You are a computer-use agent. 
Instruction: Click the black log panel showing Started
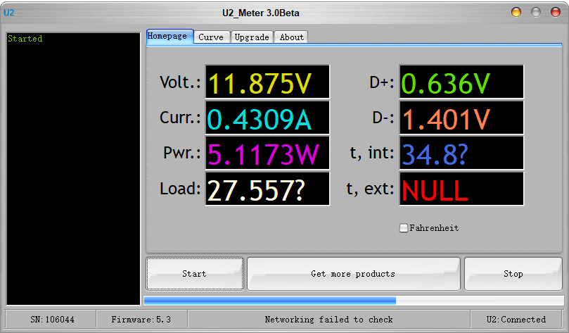pos(73,169)
